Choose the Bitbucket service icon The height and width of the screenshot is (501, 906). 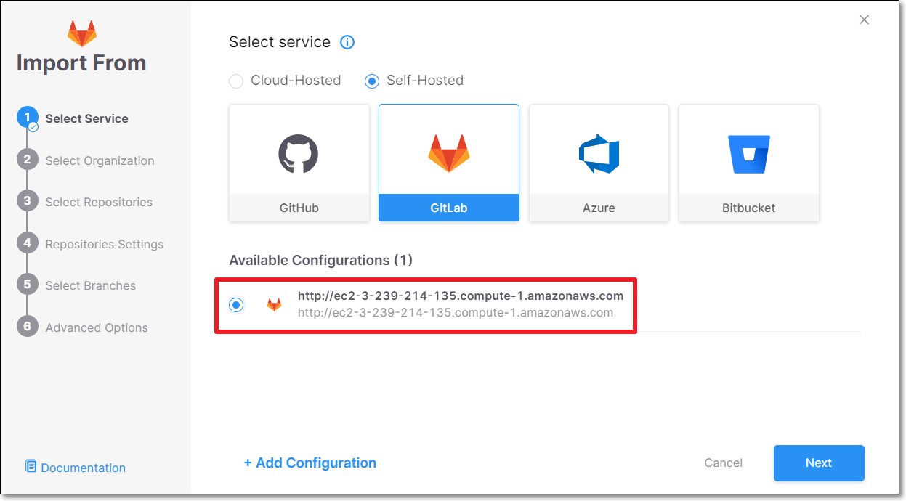point(748,153)
